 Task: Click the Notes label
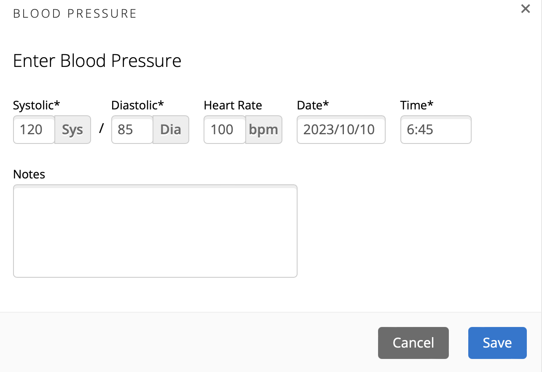(x=29, y=174)
